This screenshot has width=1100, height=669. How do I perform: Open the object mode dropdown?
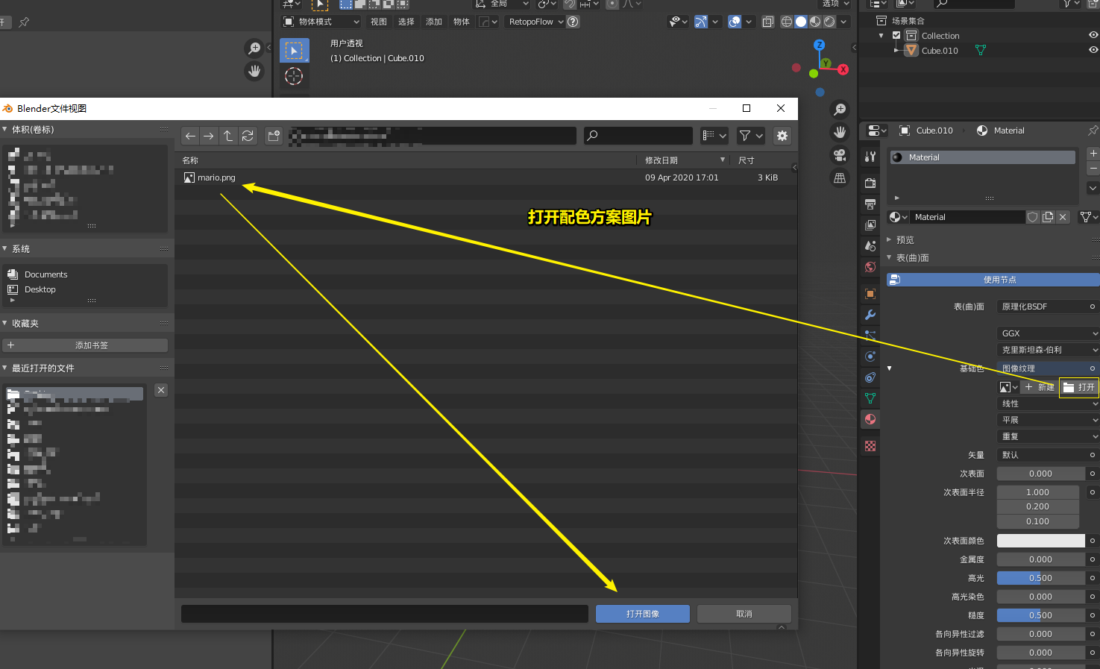pos(321,22)
